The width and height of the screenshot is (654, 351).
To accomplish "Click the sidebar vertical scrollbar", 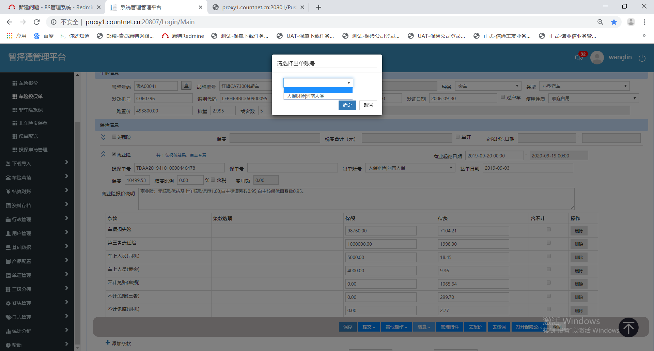I will coord(77,204).
